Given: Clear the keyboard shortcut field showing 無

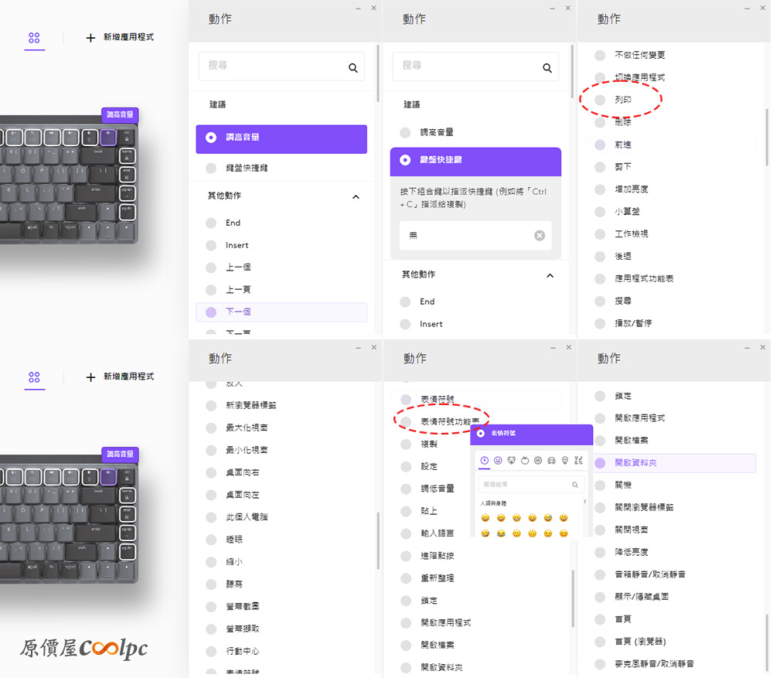Looking at the screenshot, I should (540, 236).
